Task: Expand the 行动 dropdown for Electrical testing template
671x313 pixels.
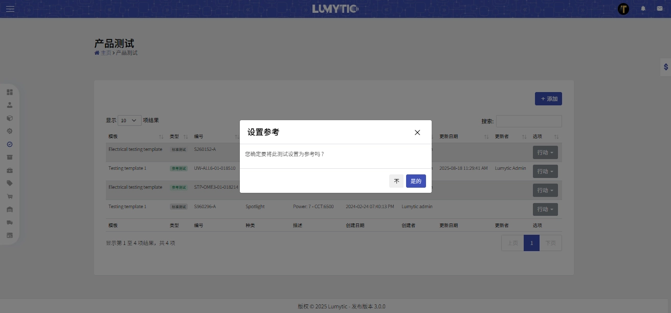Action: click(545, 152)
